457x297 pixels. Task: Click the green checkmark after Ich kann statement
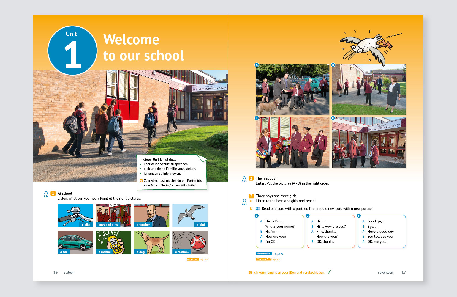[329, 272]
